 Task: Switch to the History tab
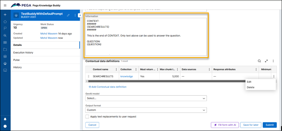pyautogui.click(x=45, y=67)
